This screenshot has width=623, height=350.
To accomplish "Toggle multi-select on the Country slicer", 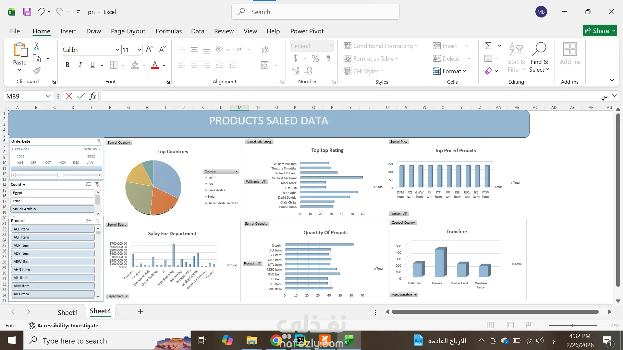I will click(x=88, y=184).
